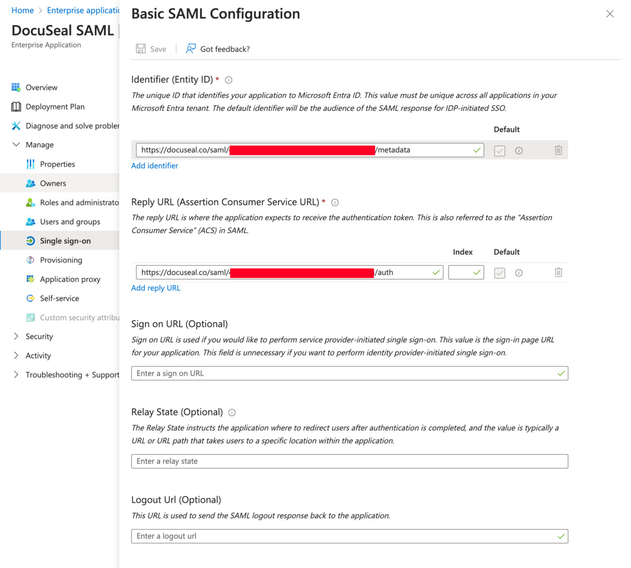Click the Save button label
Screen dimensions: 631x568
click(x=158, y=49)
